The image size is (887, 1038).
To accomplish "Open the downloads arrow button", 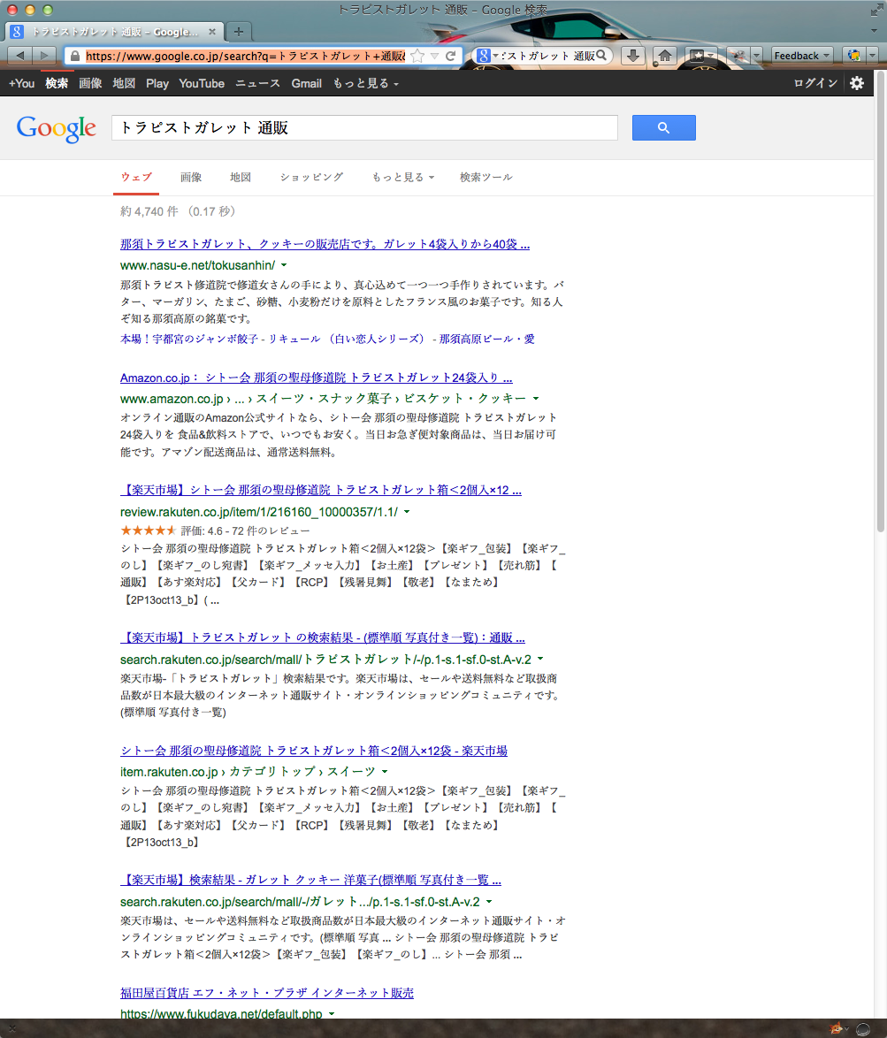I will pyautogui.click(x=633, y=56).
